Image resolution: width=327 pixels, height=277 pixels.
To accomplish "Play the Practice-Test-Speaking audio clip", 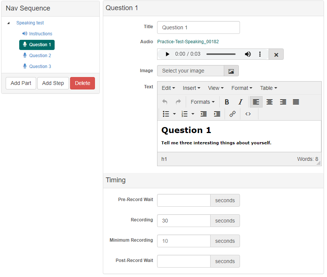I will coord(167,54).
